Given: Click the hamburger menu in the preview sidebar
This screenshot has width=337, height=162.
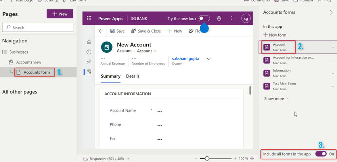Looking at the screenshot, I should pyautogui.click(x=88, y=31).
